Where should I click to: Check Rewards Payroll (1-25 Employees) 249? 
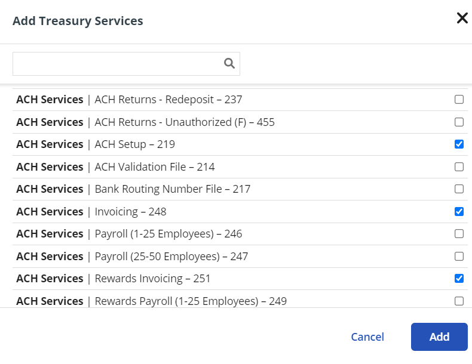(459, 301)
